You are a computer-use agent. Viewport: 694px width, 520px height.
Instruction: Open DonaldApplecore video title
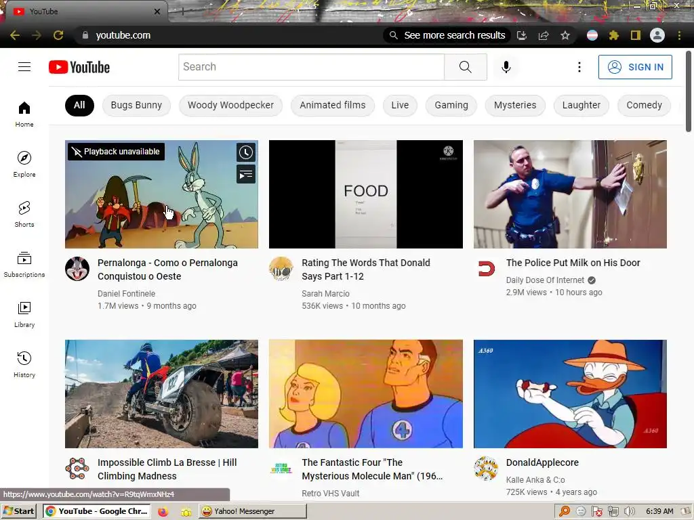pos(542,462)
